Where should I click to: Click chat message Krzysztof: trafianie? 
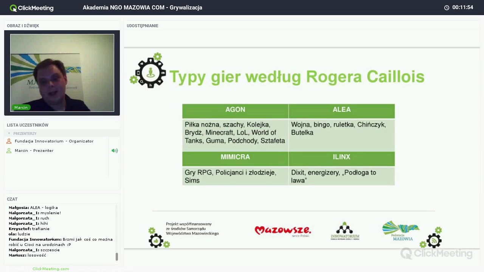pos(29,229)
